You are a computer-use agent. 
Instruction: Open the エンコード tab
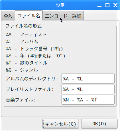click(x=56, y=16)
